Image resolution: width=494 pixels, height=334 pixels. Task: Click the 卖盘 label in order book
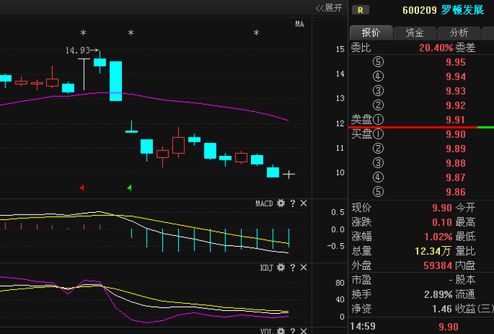tap(362, 120)
